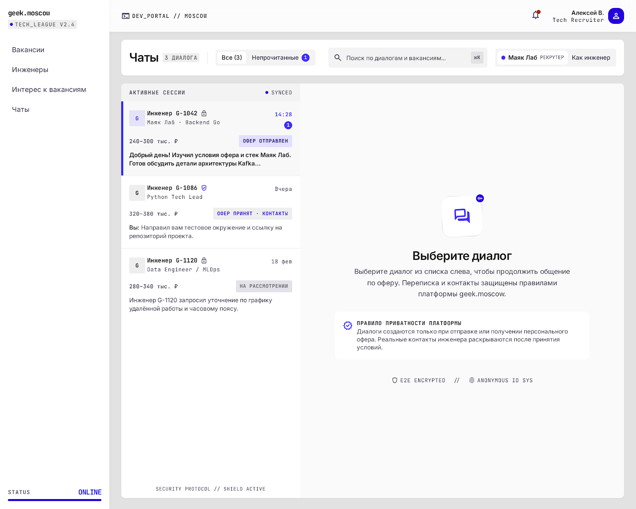
Task: Click the lock icon next to Инженер G-1042
Action: pos(204,113)
